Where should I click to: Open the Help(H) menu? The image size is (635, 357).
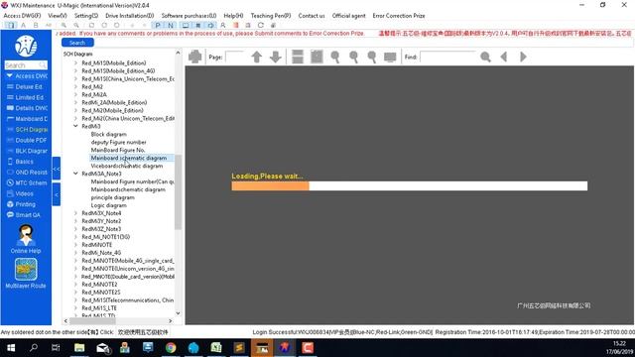233,16
